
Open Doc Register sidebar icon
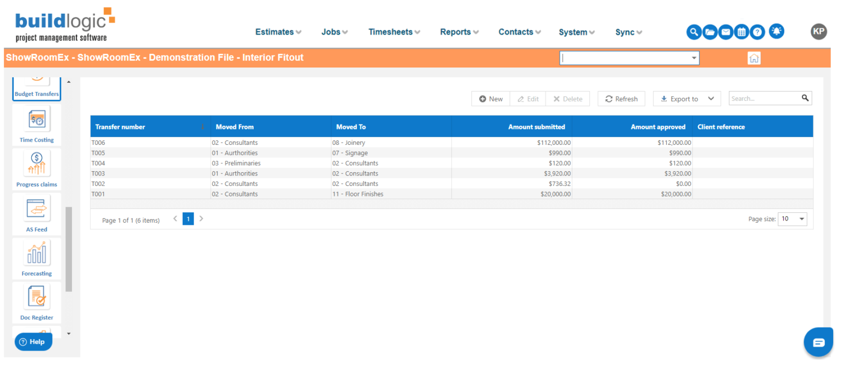pos(37,303)
